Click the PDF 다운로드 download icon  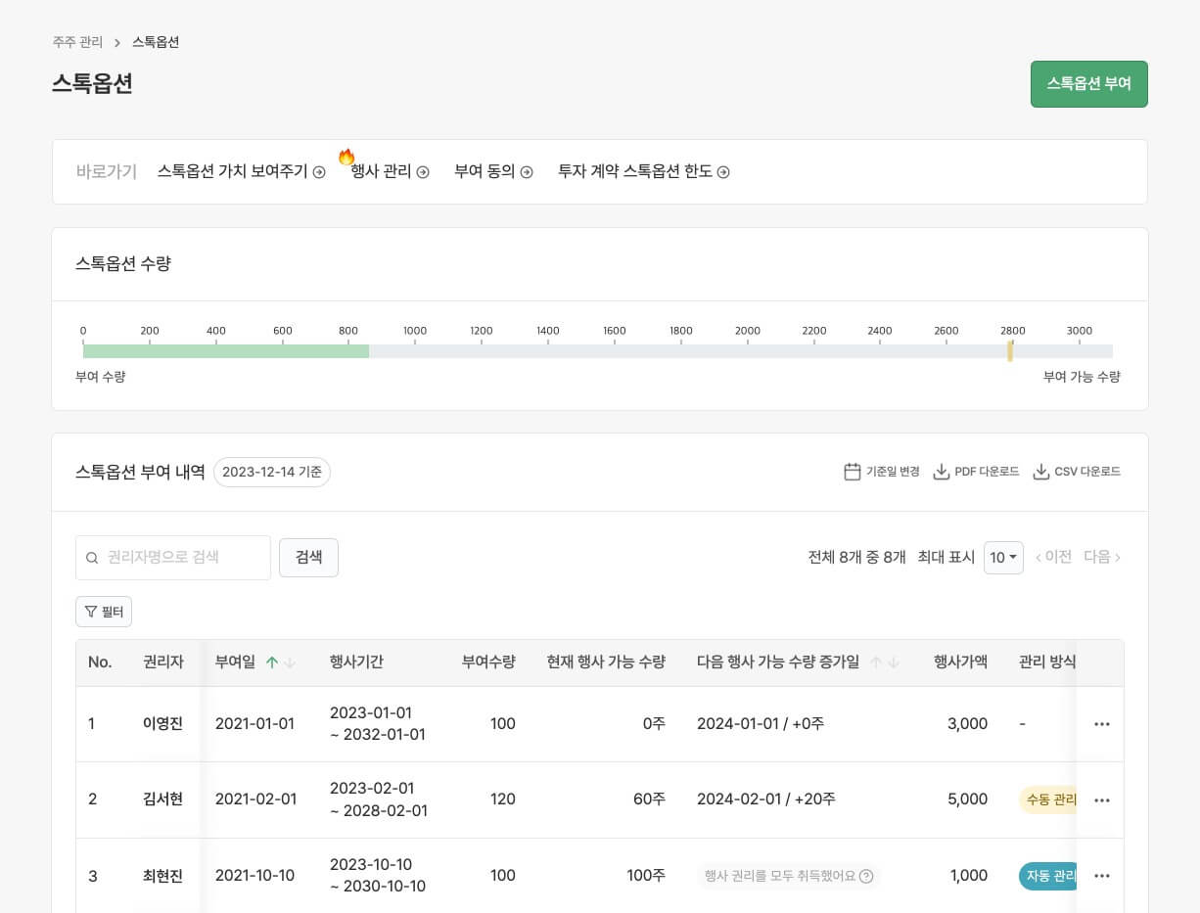941,471
